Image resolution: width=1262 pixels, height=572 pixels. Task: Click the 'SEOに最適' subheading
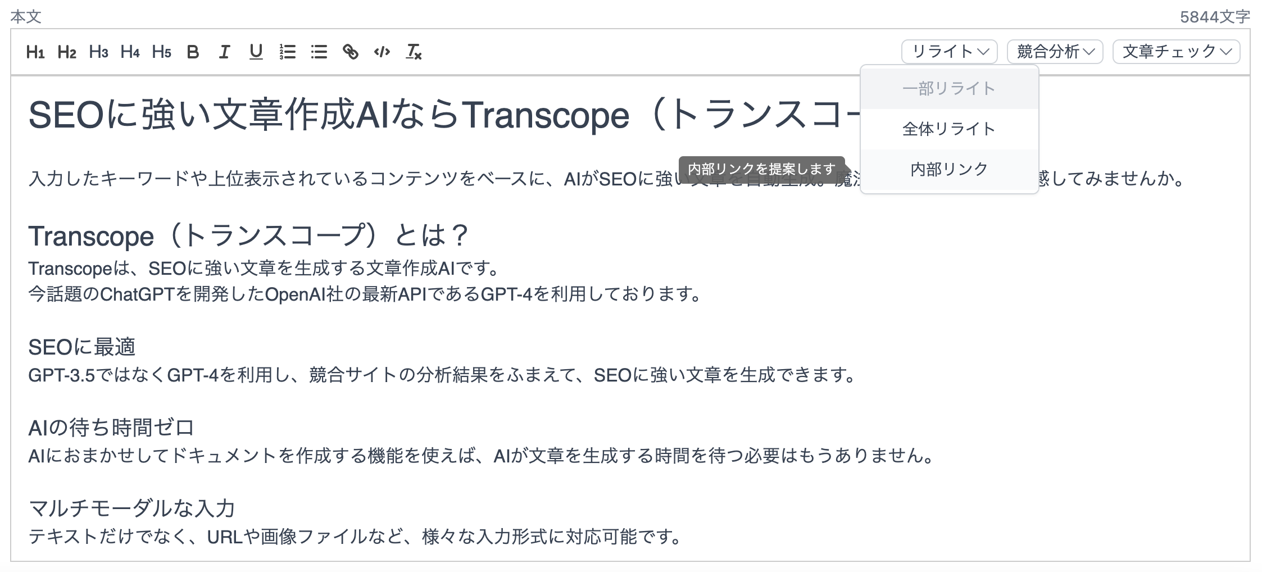tap(82, 347)
